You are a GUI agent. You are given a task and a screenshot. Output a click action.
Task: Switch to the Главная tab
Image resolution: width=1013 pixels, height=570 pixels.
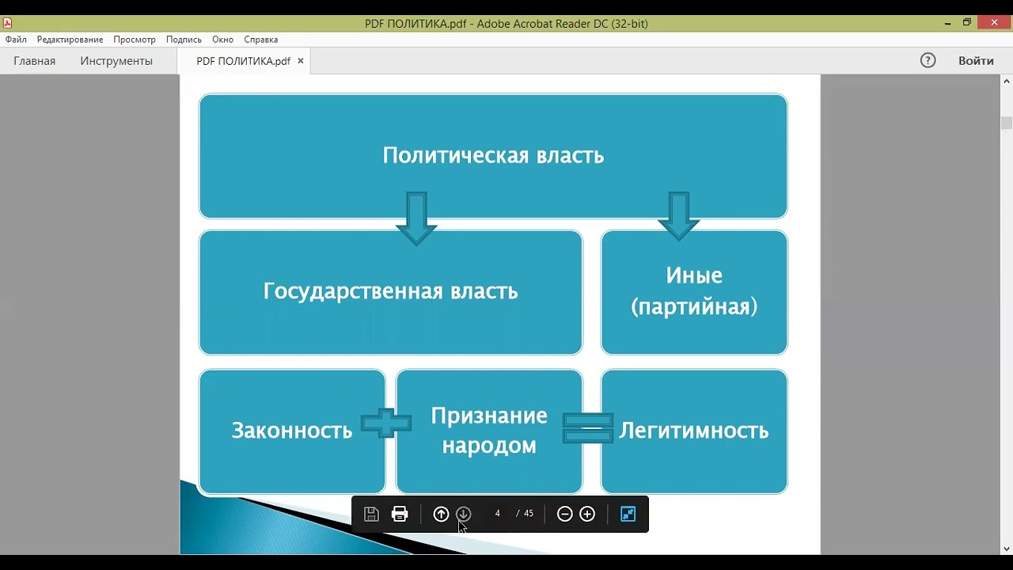35,61
